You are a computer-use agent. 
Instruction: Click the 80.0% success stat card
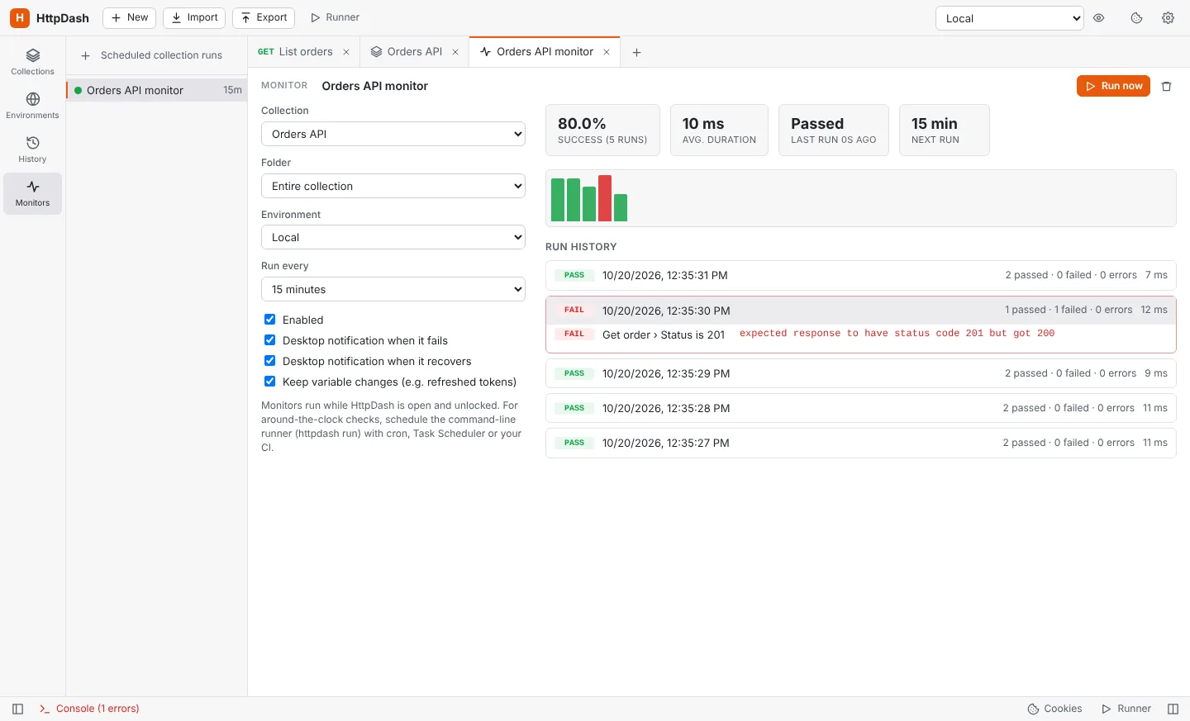click(602, 130)
